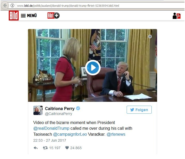Image resolution: width=185 pixels, height=159 pixels.
Task: Click the browser back arrow button
Action: click(x=5, y=5)
